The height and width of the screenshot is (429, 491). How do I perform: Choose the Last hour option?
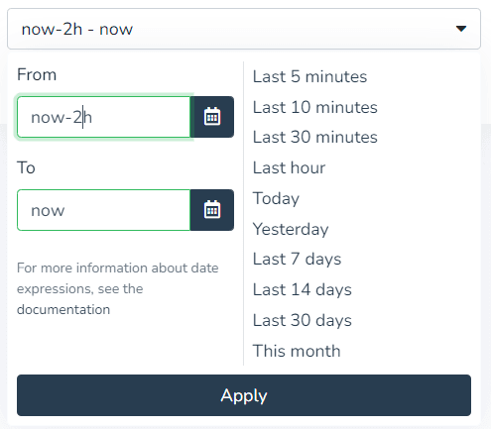[x=289, y=167]
